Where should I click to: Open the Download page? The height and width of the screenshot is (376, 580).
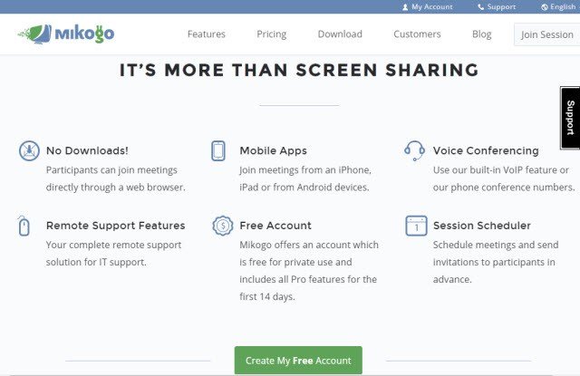click(x=340, y=34)
